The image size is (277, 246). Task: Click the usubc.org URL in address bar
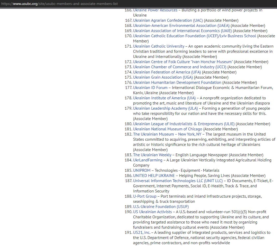pyautogui.click(x=59, y=4)
